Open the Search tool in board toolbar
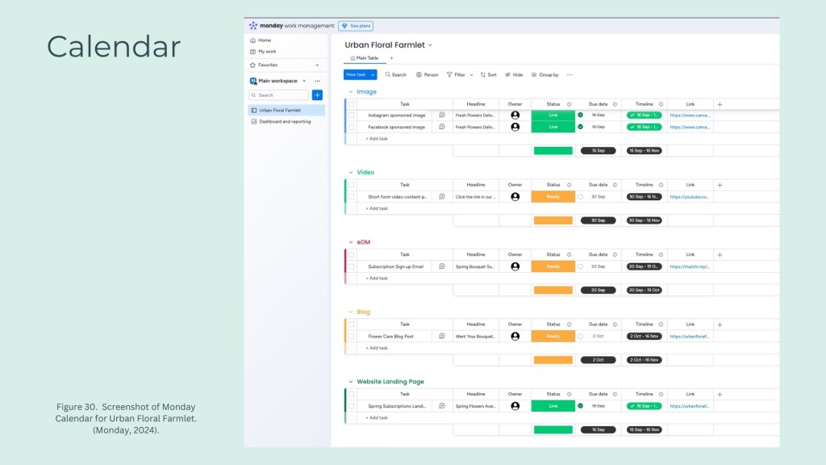826x465 pixels. (x=395, y=74)
